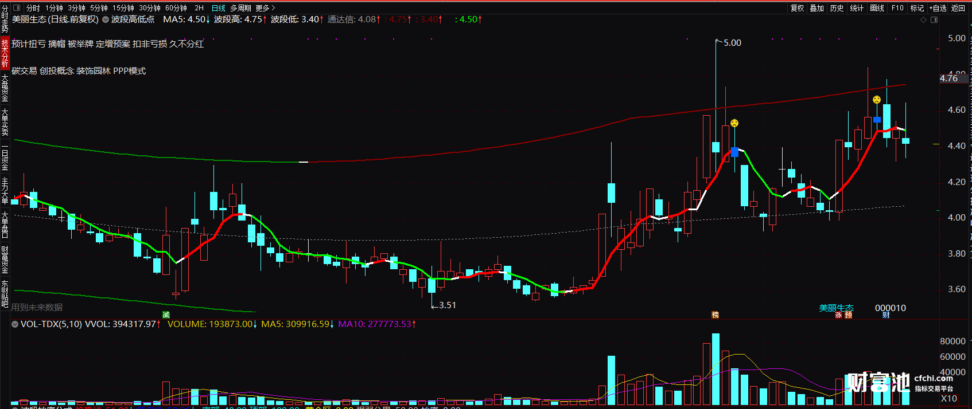Click the VOLUME: 193873.00 readout
Image resolution: width=972 pixels, height=409 pixels.
[x=212, y=324]
